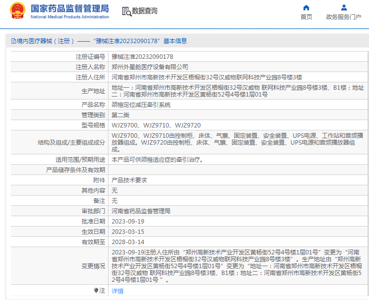Click the 变更情况 row label

coord(93,266)
